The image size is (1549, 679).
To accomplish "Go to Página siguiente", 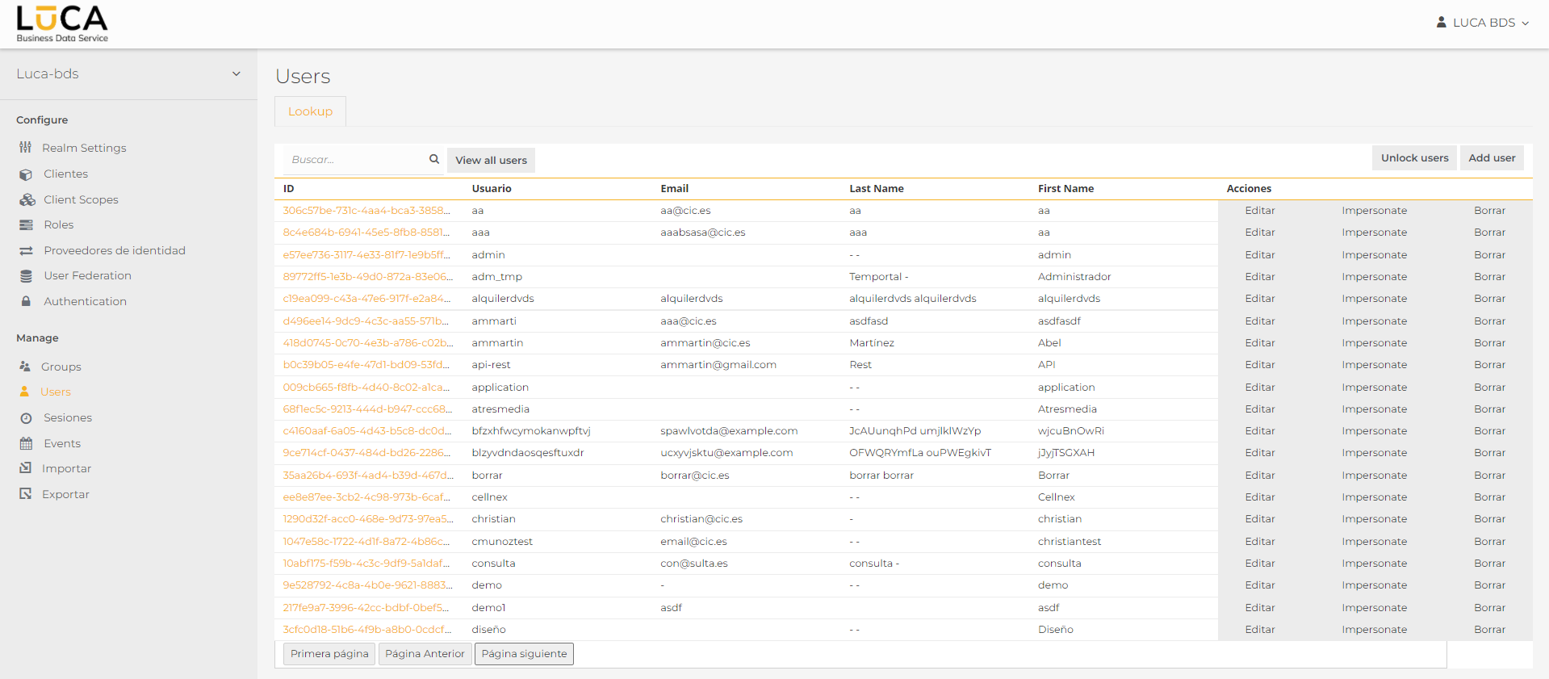I will (x=524, y=654).
